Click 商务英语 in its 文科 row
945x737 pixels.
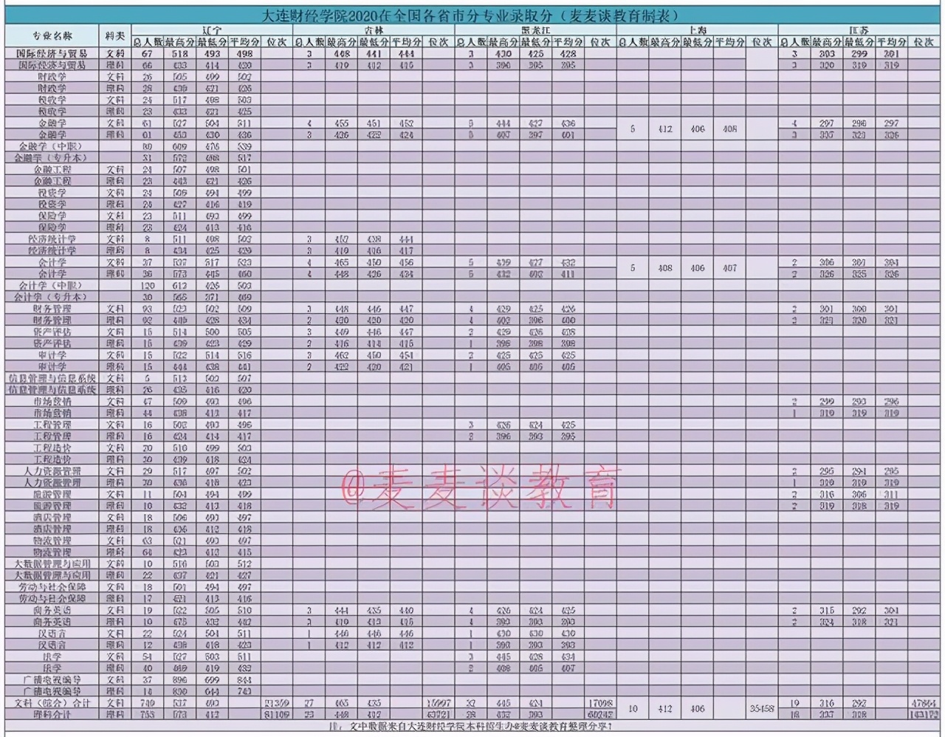52,610
